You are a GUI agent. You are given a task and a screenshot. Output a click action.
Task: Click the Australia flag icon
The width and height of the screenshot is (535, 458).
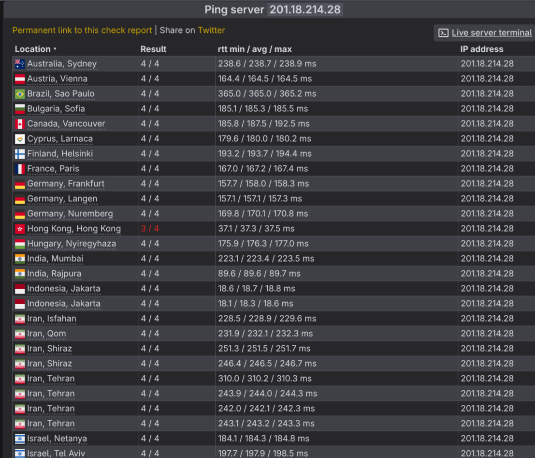coord(20,64)
